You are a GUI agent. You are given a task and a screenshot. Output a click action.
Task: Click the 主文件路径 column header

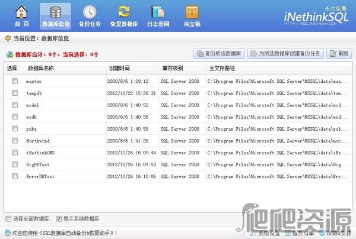click(279, 68)
